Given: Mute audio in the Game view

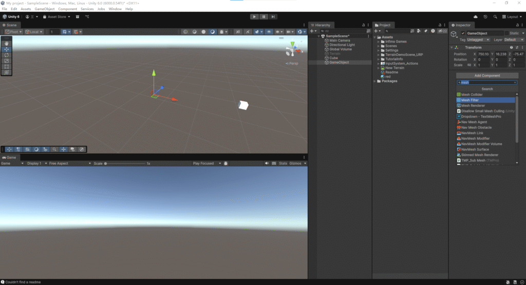Looking at the screenshot, I should click(x=267, y=163).
